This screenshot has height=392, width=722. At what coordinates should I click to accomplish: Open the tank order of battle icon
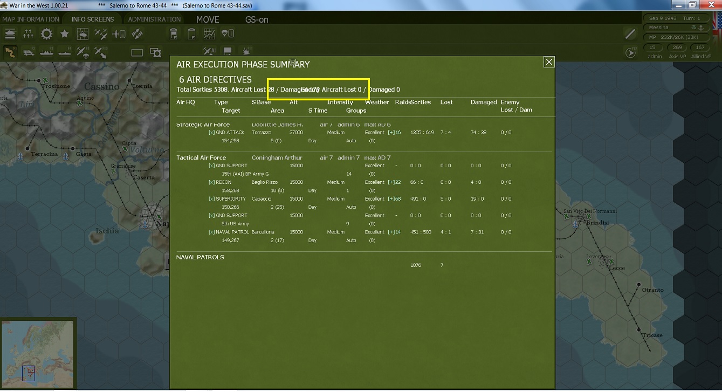[10, 34]
